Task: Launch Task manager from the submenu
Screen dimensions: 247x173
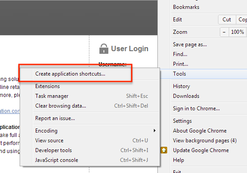Action: (x=90, y=96)
